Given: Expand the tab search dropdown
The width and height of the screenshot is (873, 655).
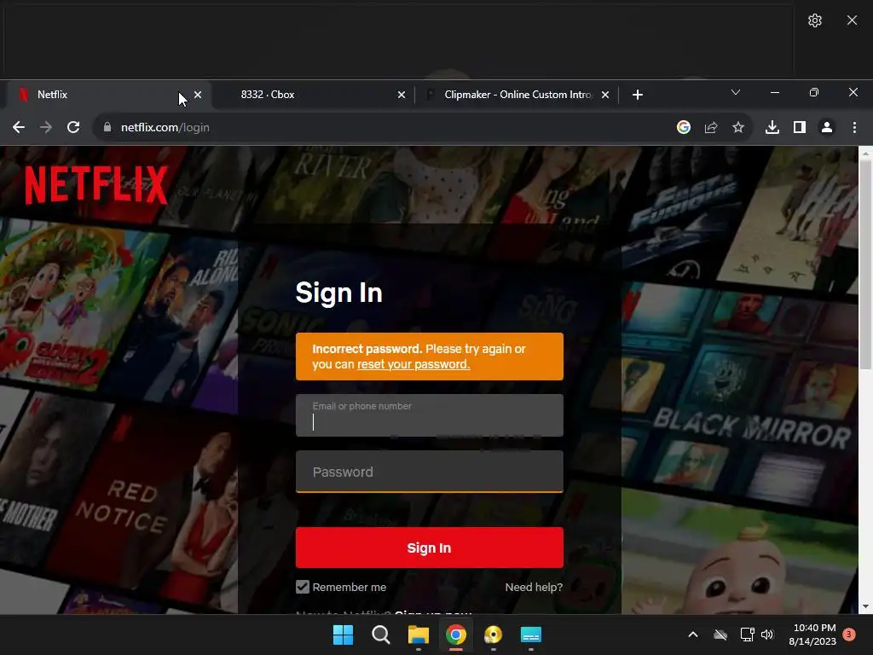Looking at the screenshot, I should coord(736,92).
